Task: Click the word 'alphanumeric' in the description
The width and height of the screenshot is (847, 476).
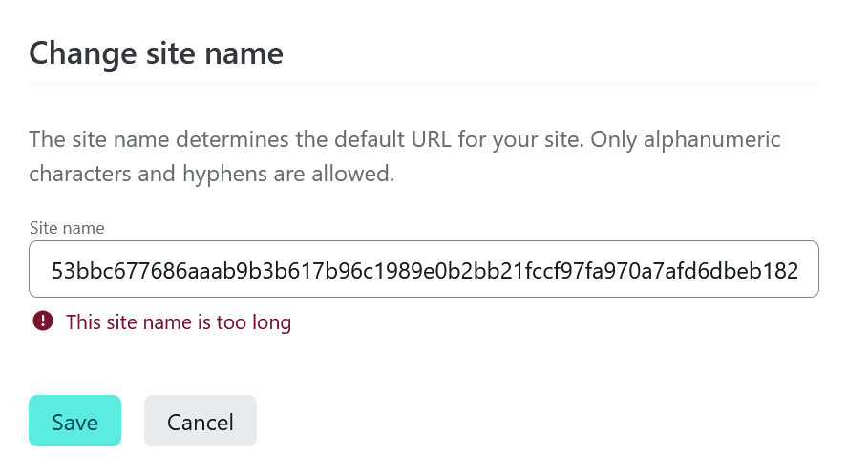Action: coord(712,139)
